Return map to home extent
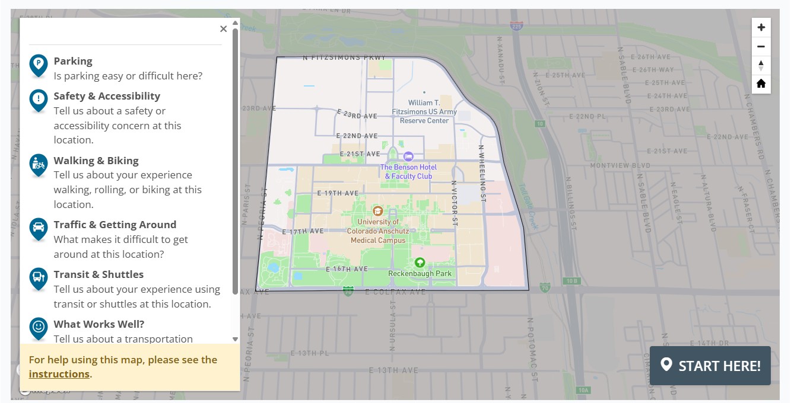 pos(761,84)
